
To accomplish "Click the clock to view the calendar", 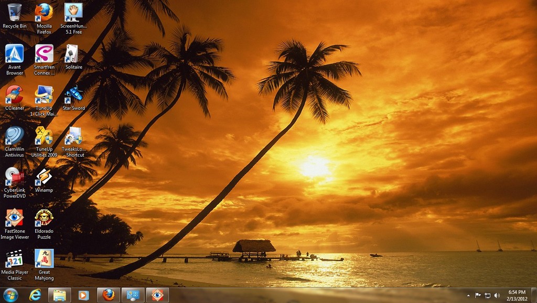I will [517, 295].
